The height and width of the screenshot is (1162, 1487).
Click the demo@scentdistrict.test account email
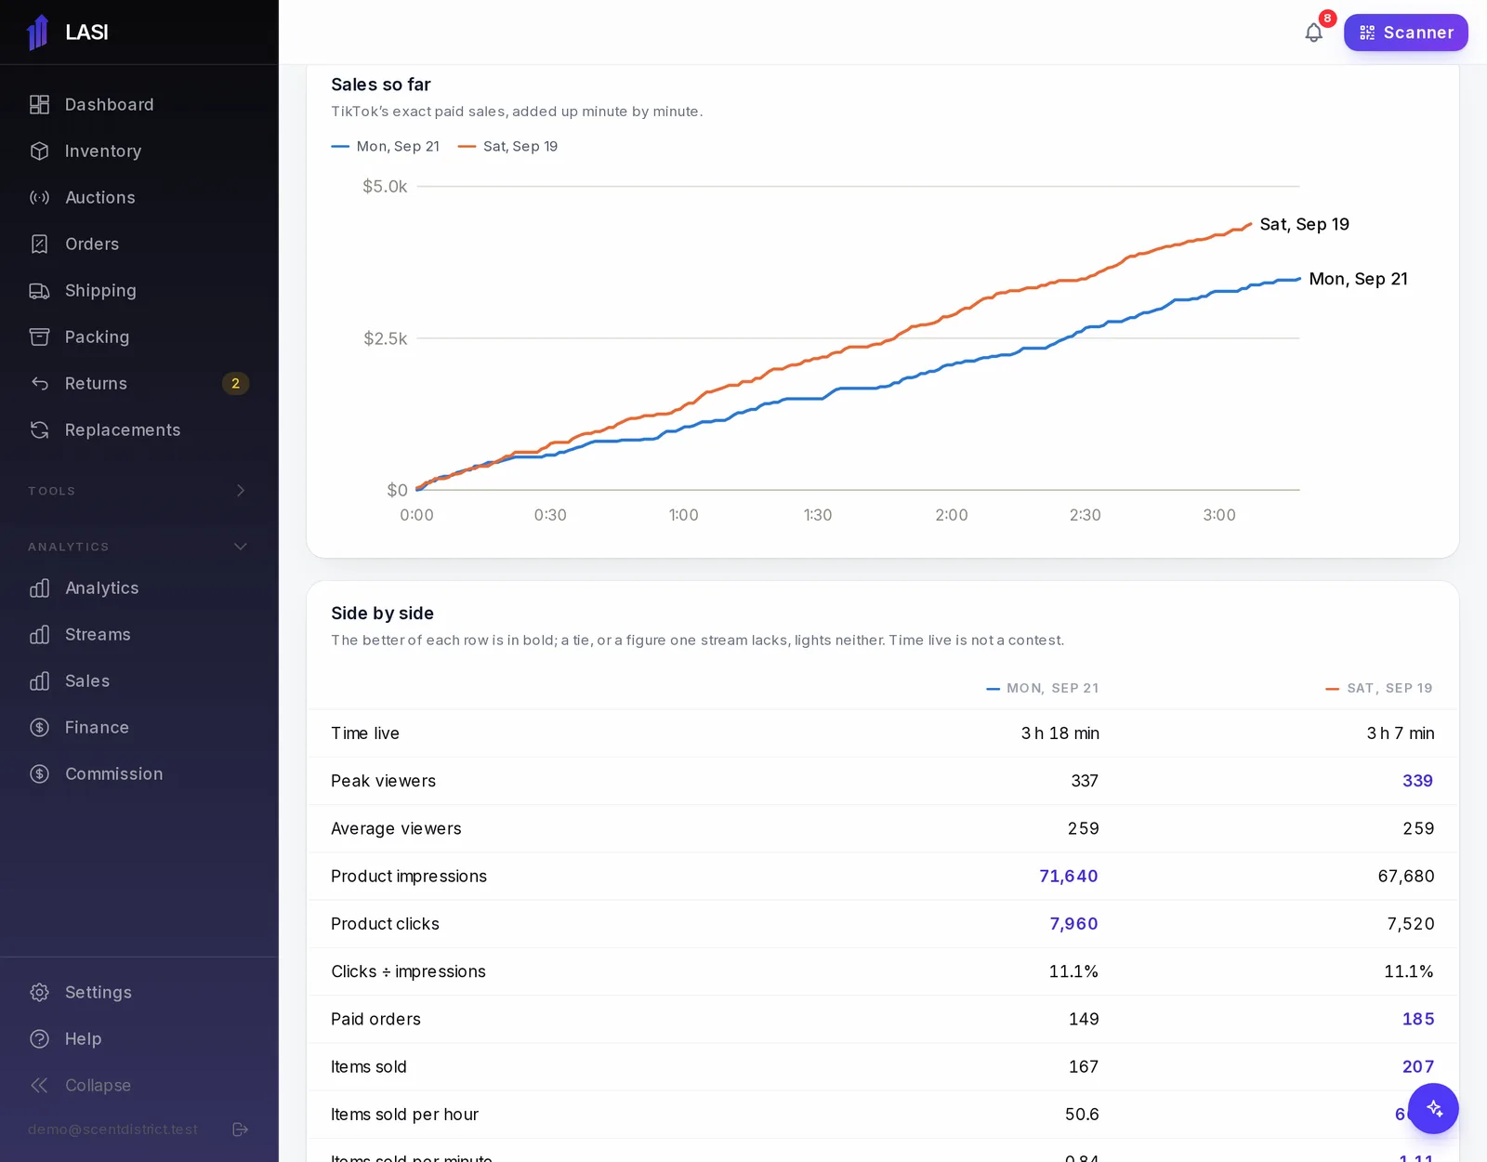tap(112, 1129)
